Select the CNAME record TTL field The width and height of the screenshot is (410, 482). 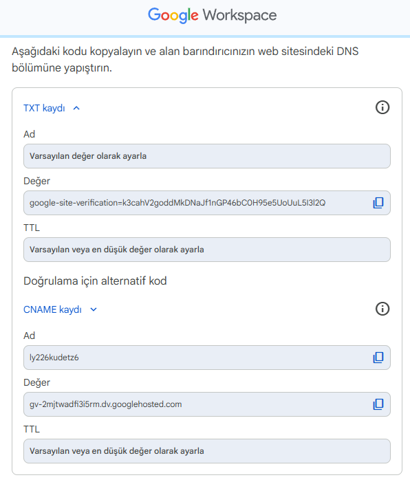[x=207, y=451]
